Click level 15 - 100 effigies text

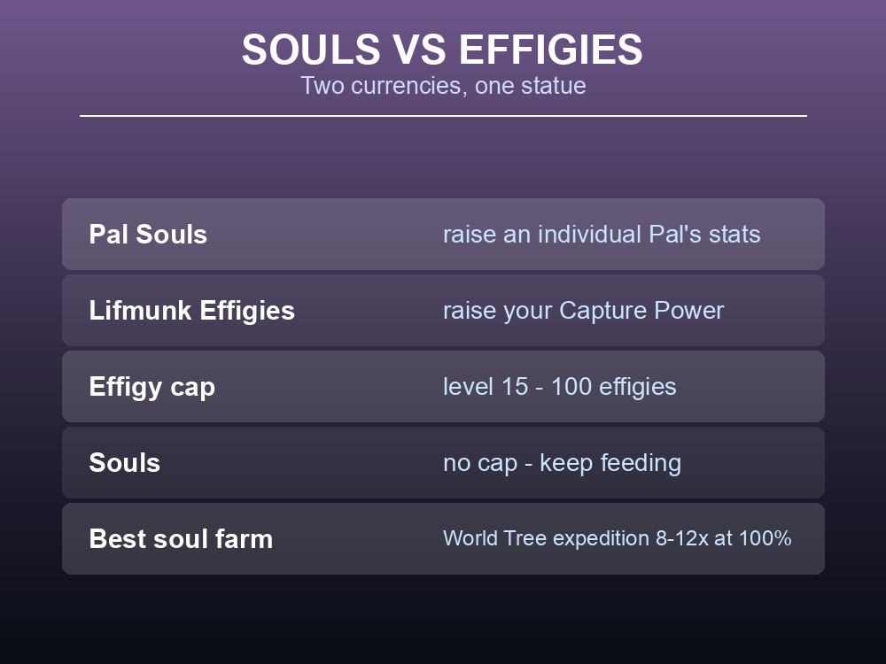[x=559, y=387]
